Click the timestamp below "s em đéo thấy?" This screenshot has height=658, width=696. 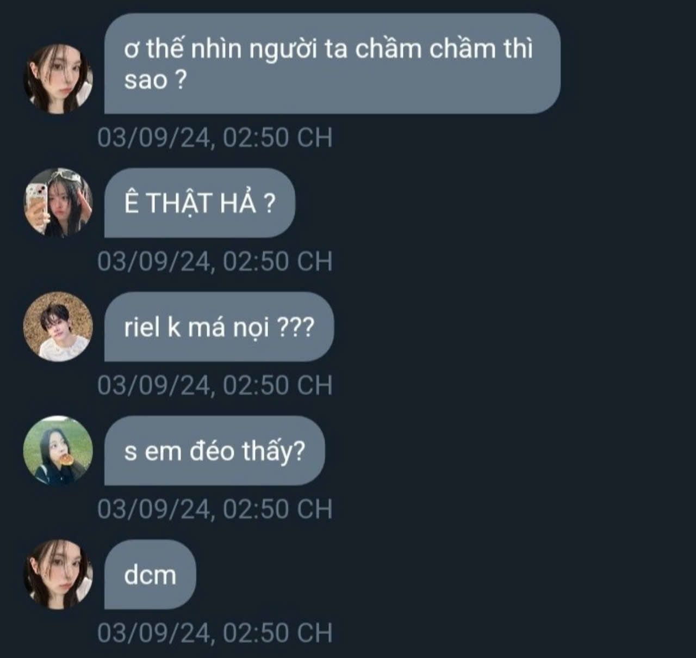(x=215, y=509)
